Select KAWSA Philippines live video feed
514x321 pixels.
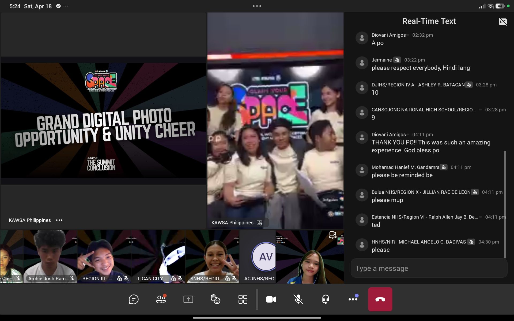coord(275,120)
